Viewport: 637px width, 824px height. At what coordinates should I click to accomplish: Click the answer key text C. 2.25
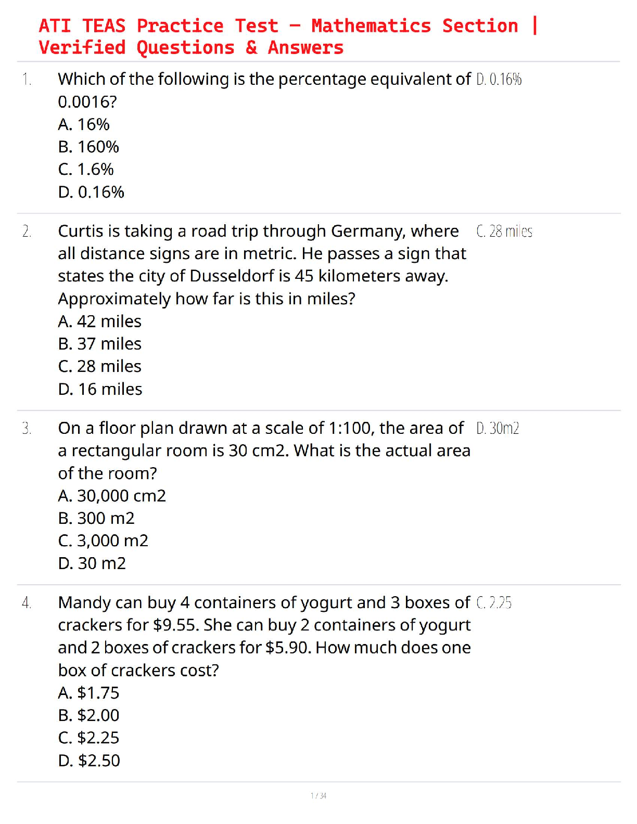tap(494, 602)
